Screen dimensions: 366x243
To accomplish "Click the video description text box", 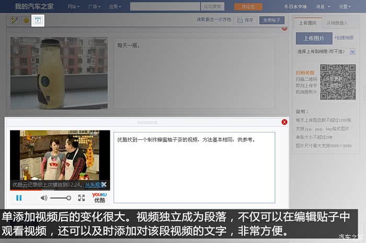I will [x=194, y=167].
